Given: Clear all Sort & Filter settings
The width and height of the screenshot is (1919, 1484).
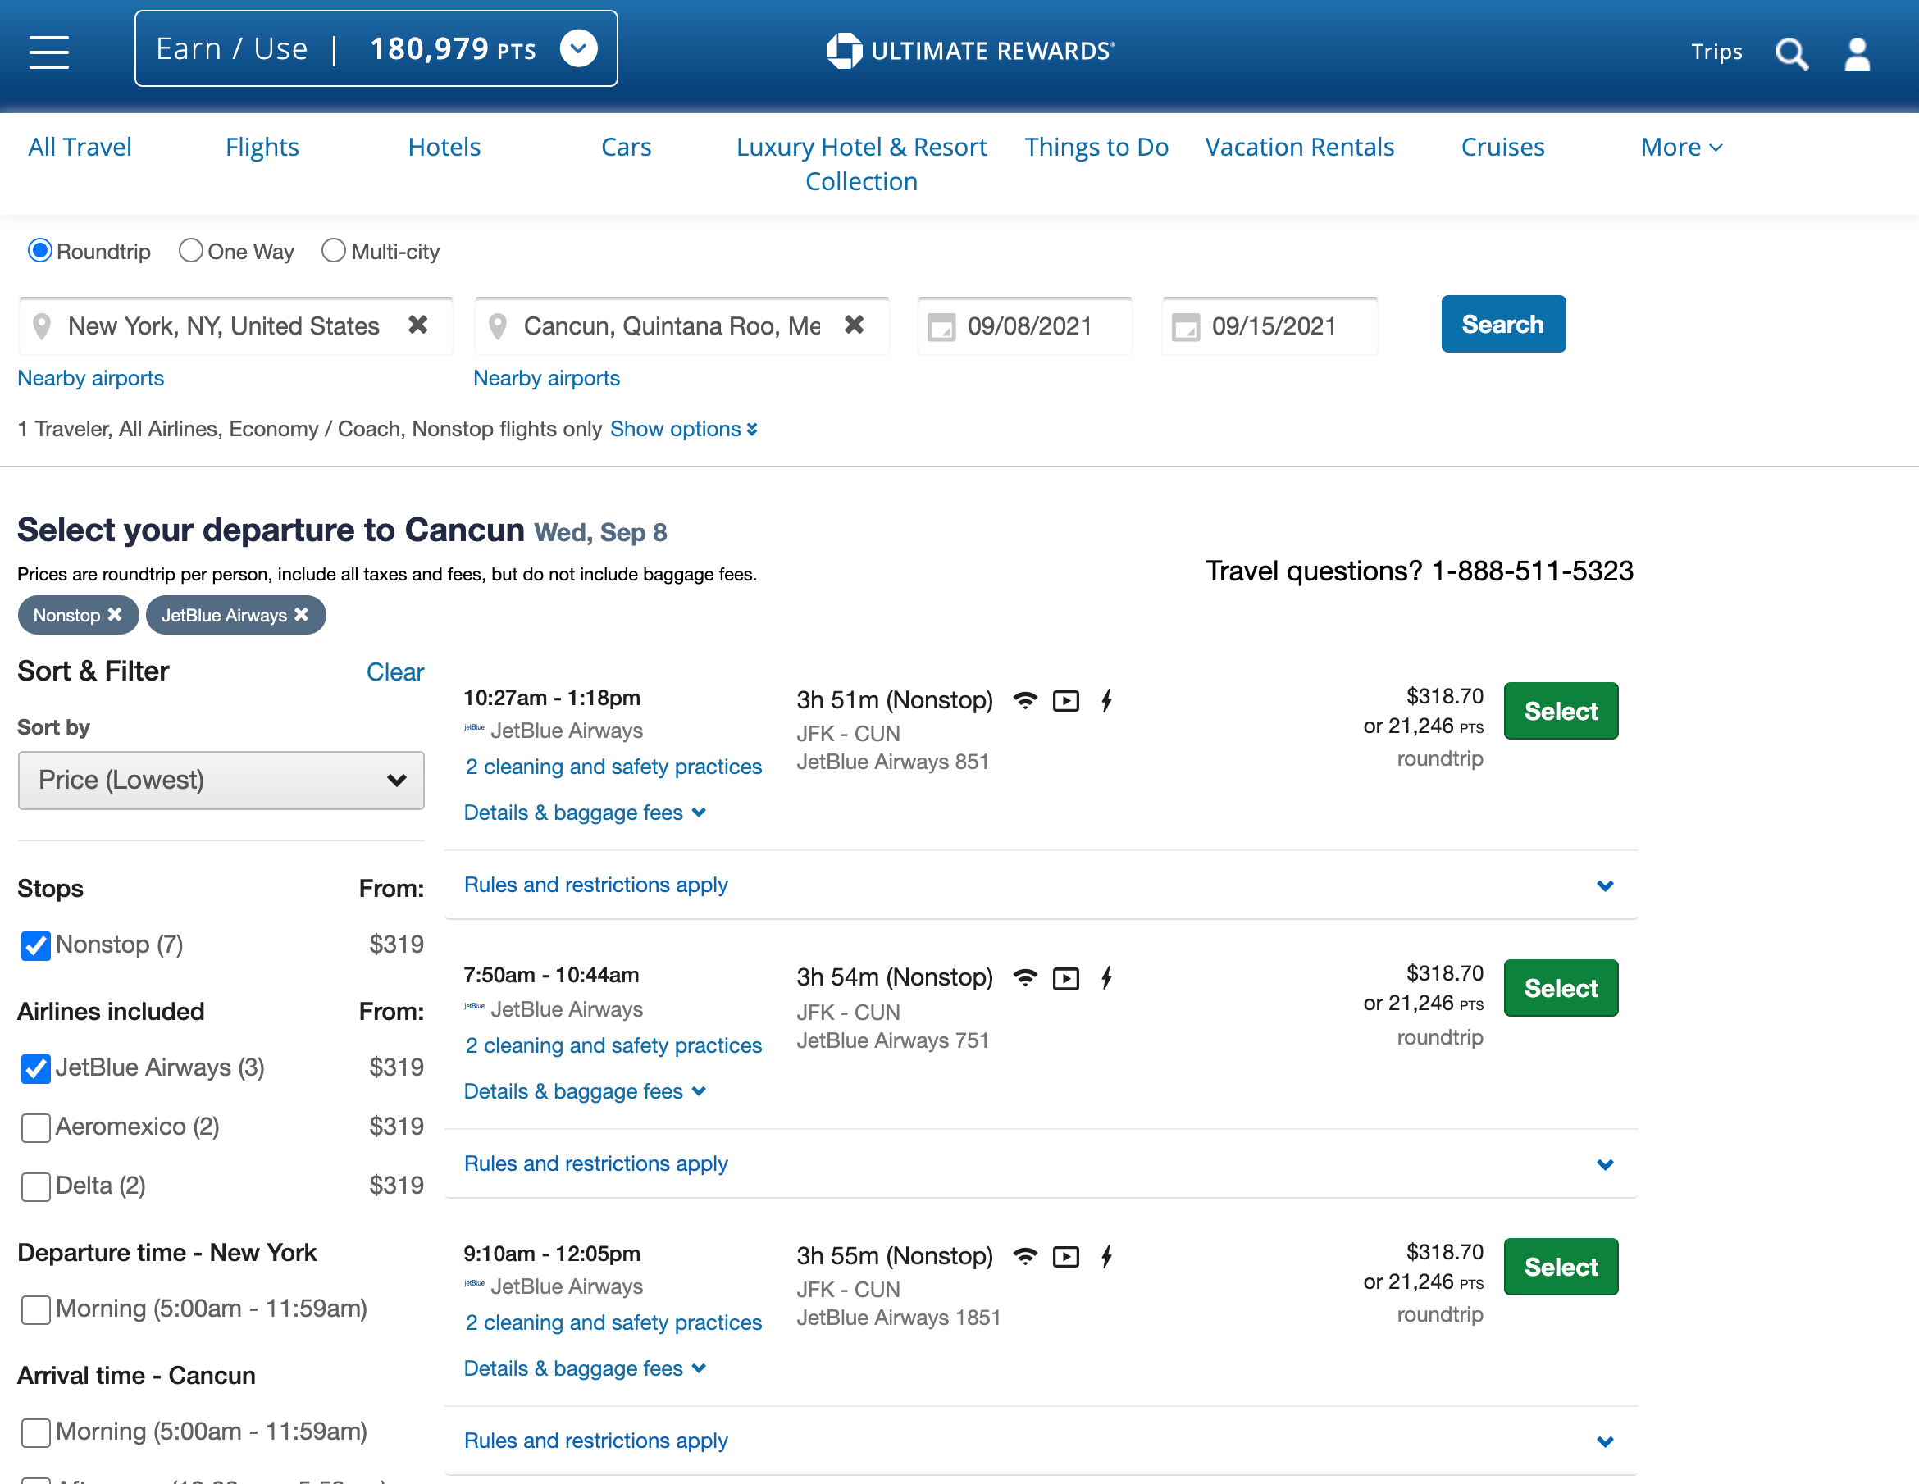Looking at the screenshot, I should click(394, 672).
